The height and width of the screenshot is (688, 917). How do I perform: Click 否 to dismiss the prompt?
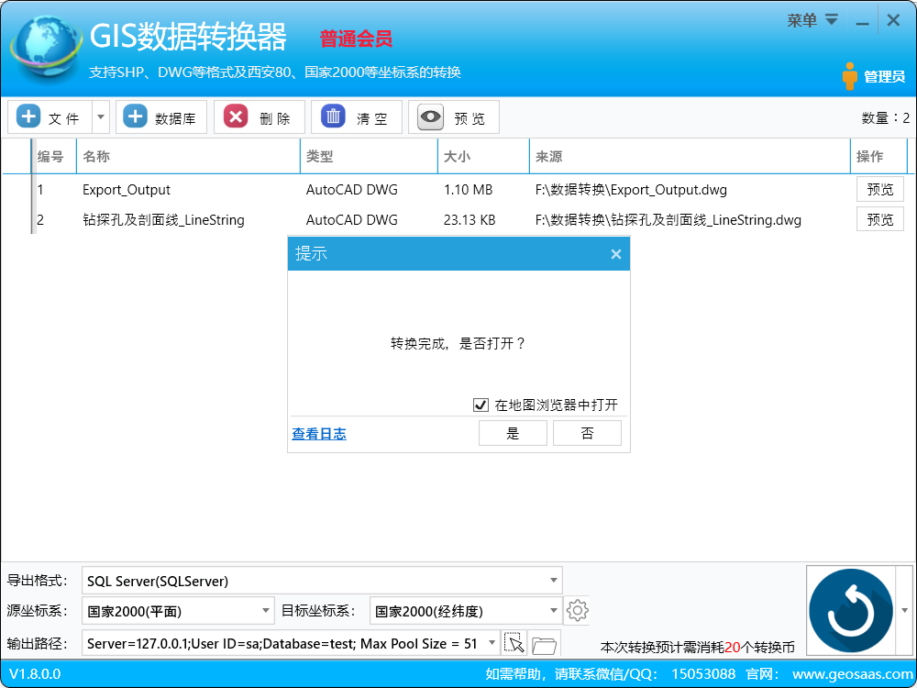tap(587, 434)
